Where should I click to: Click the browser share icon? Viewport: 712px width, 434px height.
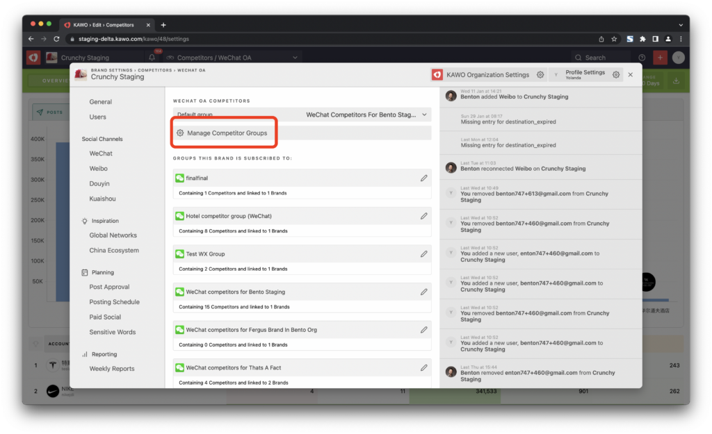click(x=601, y=39)
